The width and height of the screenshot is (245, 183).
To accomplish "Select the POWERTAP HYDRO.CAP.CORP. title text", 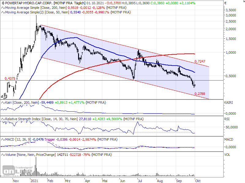I will [29, 3].
